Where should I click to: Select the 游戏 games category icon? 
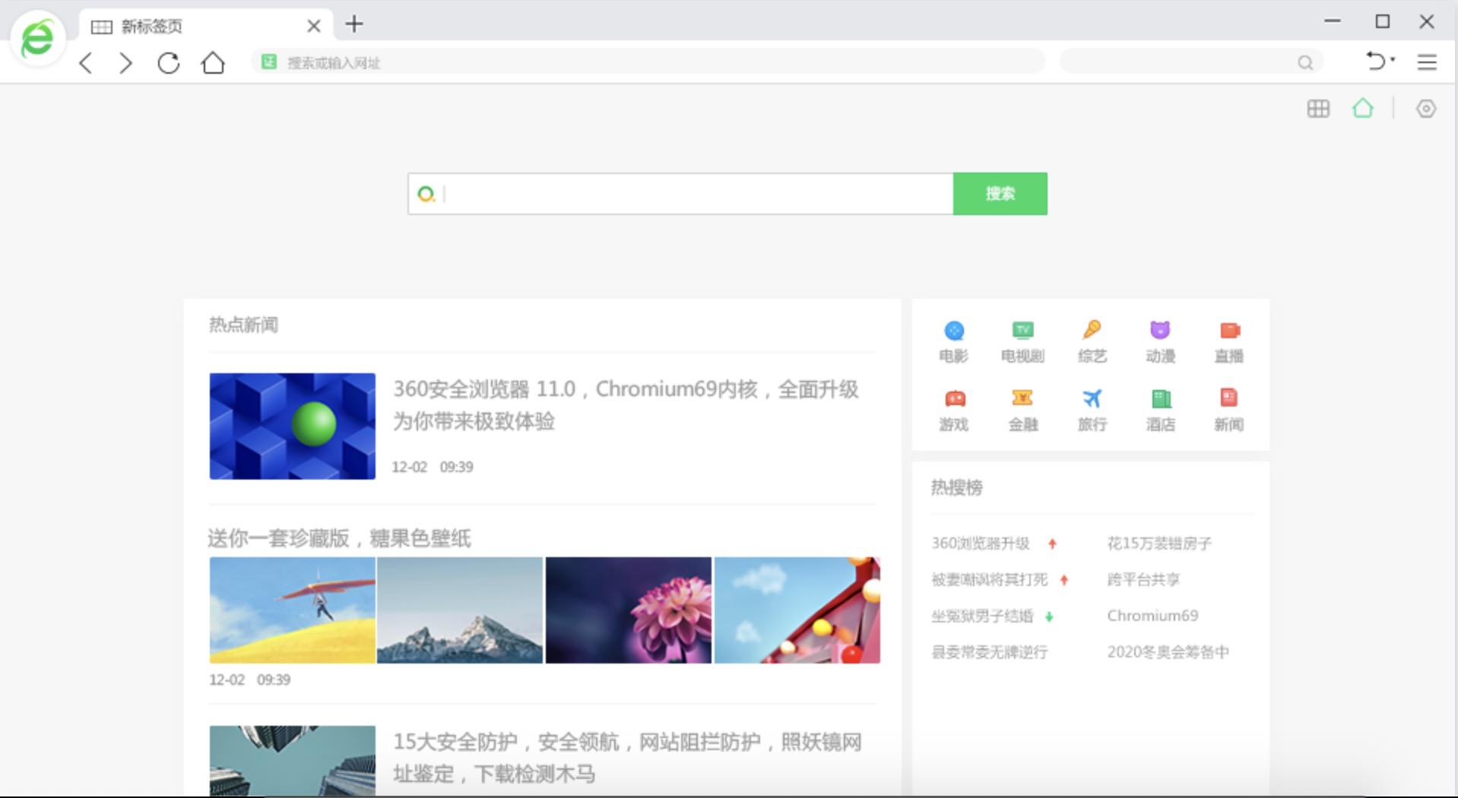(x=954, y=407)
